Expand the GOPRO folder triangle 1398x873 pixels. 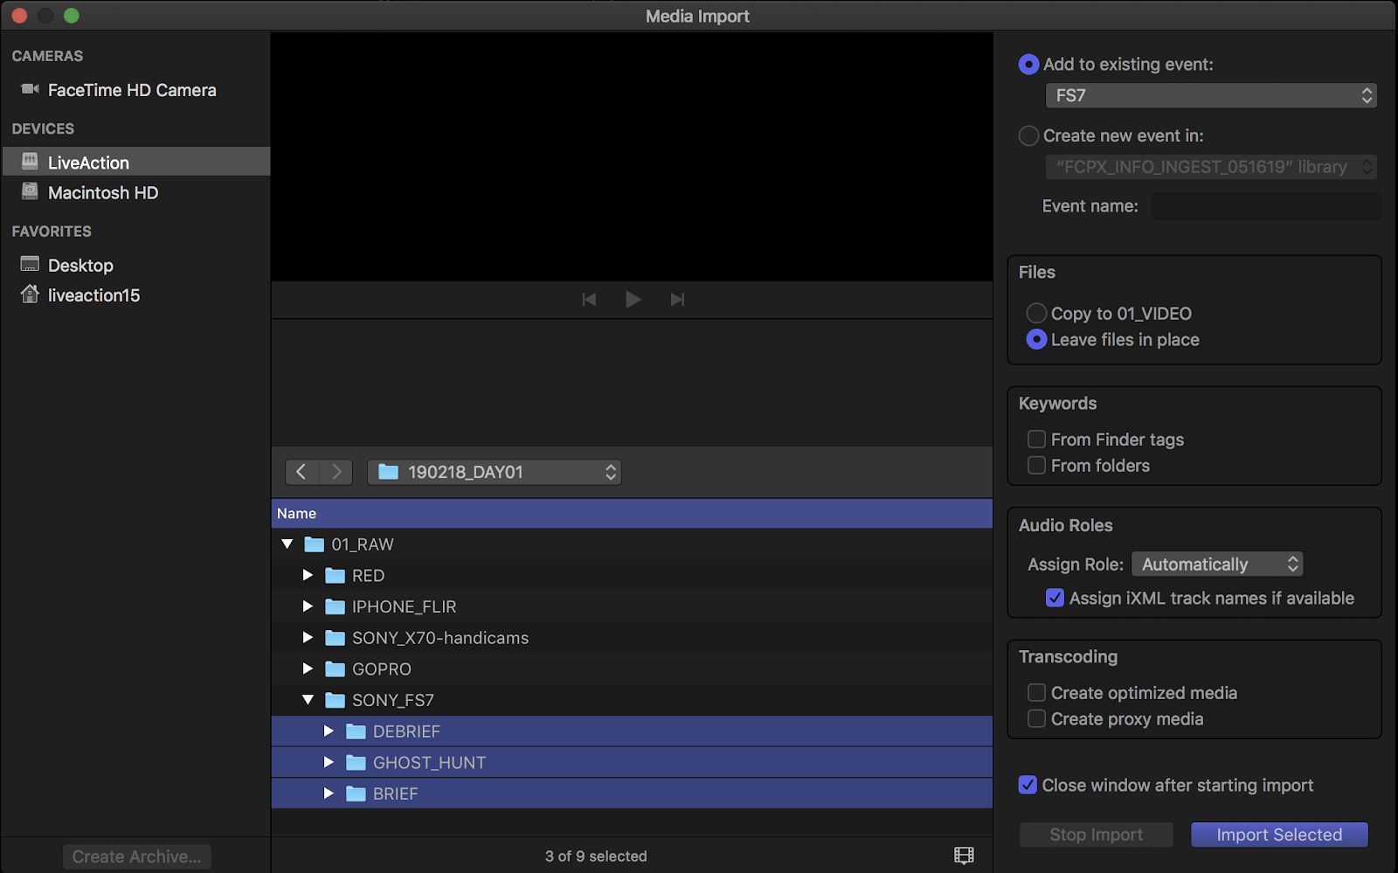tap(308, 669)
